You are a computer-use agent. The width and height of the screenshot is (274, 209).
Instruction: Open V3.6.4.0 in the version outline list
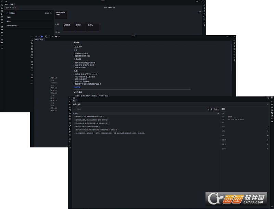coord(54,88)
